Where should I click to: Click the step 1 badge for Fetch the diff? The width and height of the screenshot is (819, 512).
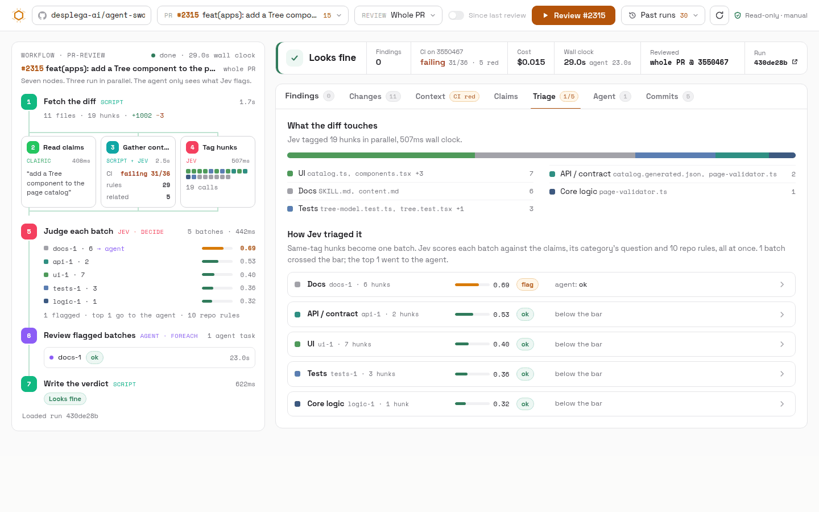point(29,102)
